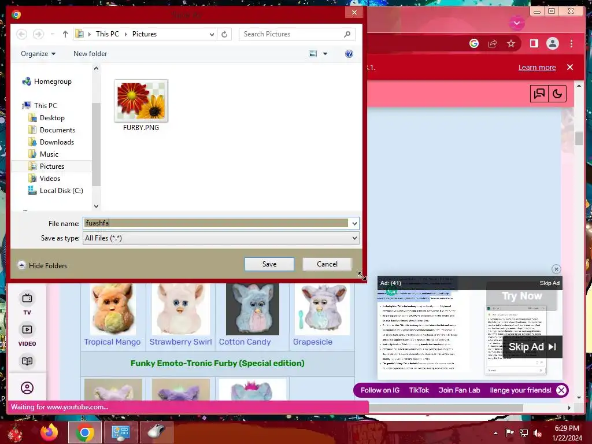Show hidden system tray icons
Viewport: 592px width, 444px height.
pyautogui.click(x=495, y=433)
